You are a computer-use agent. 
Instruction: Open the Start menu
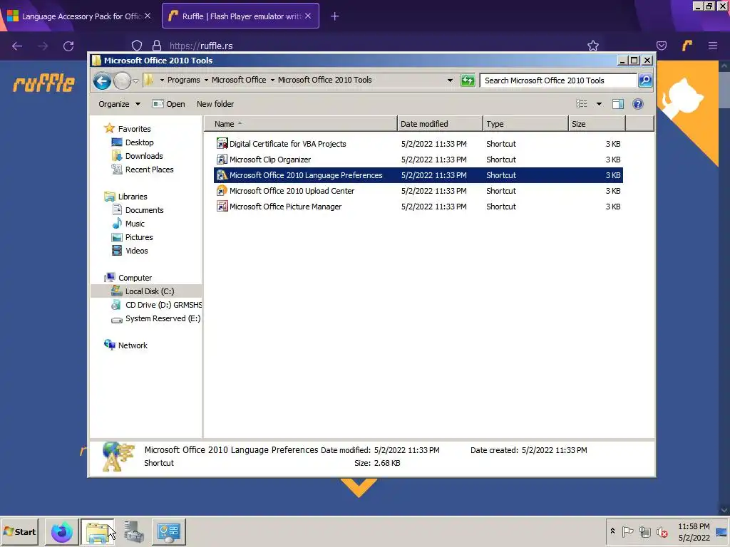pyautogui.click(x=20, y=531)
